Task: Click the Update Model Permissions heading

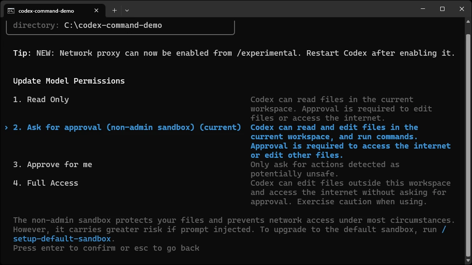Action: pos(69,81)
